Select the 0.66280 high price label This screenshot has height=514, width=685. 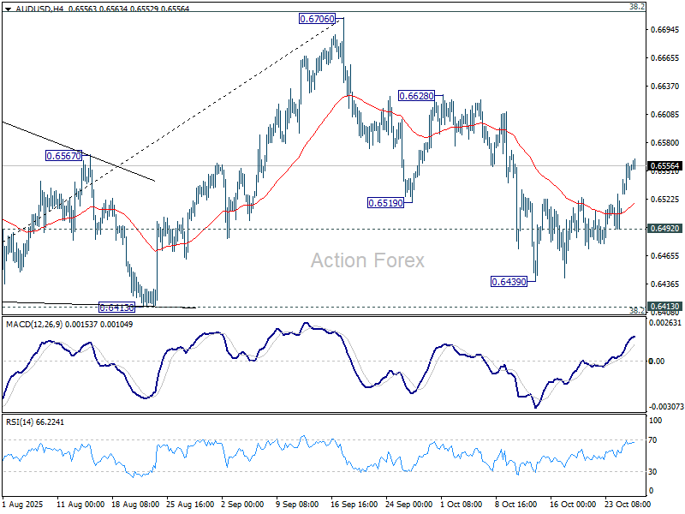click(416, 96)
